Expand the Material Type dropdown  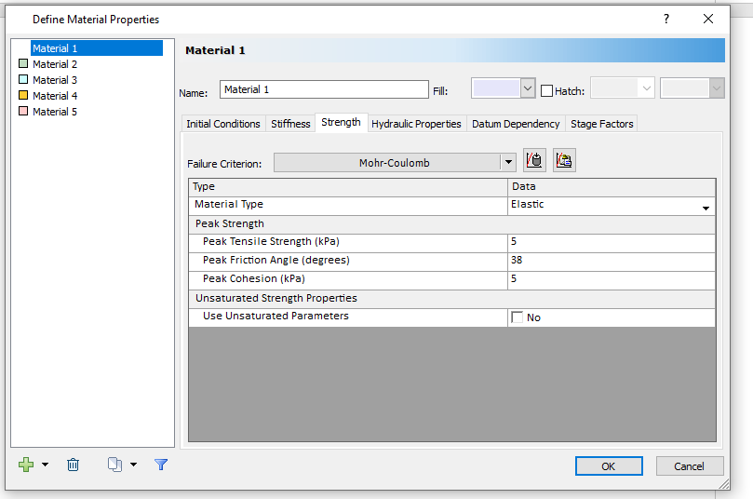tap(706, 208)
